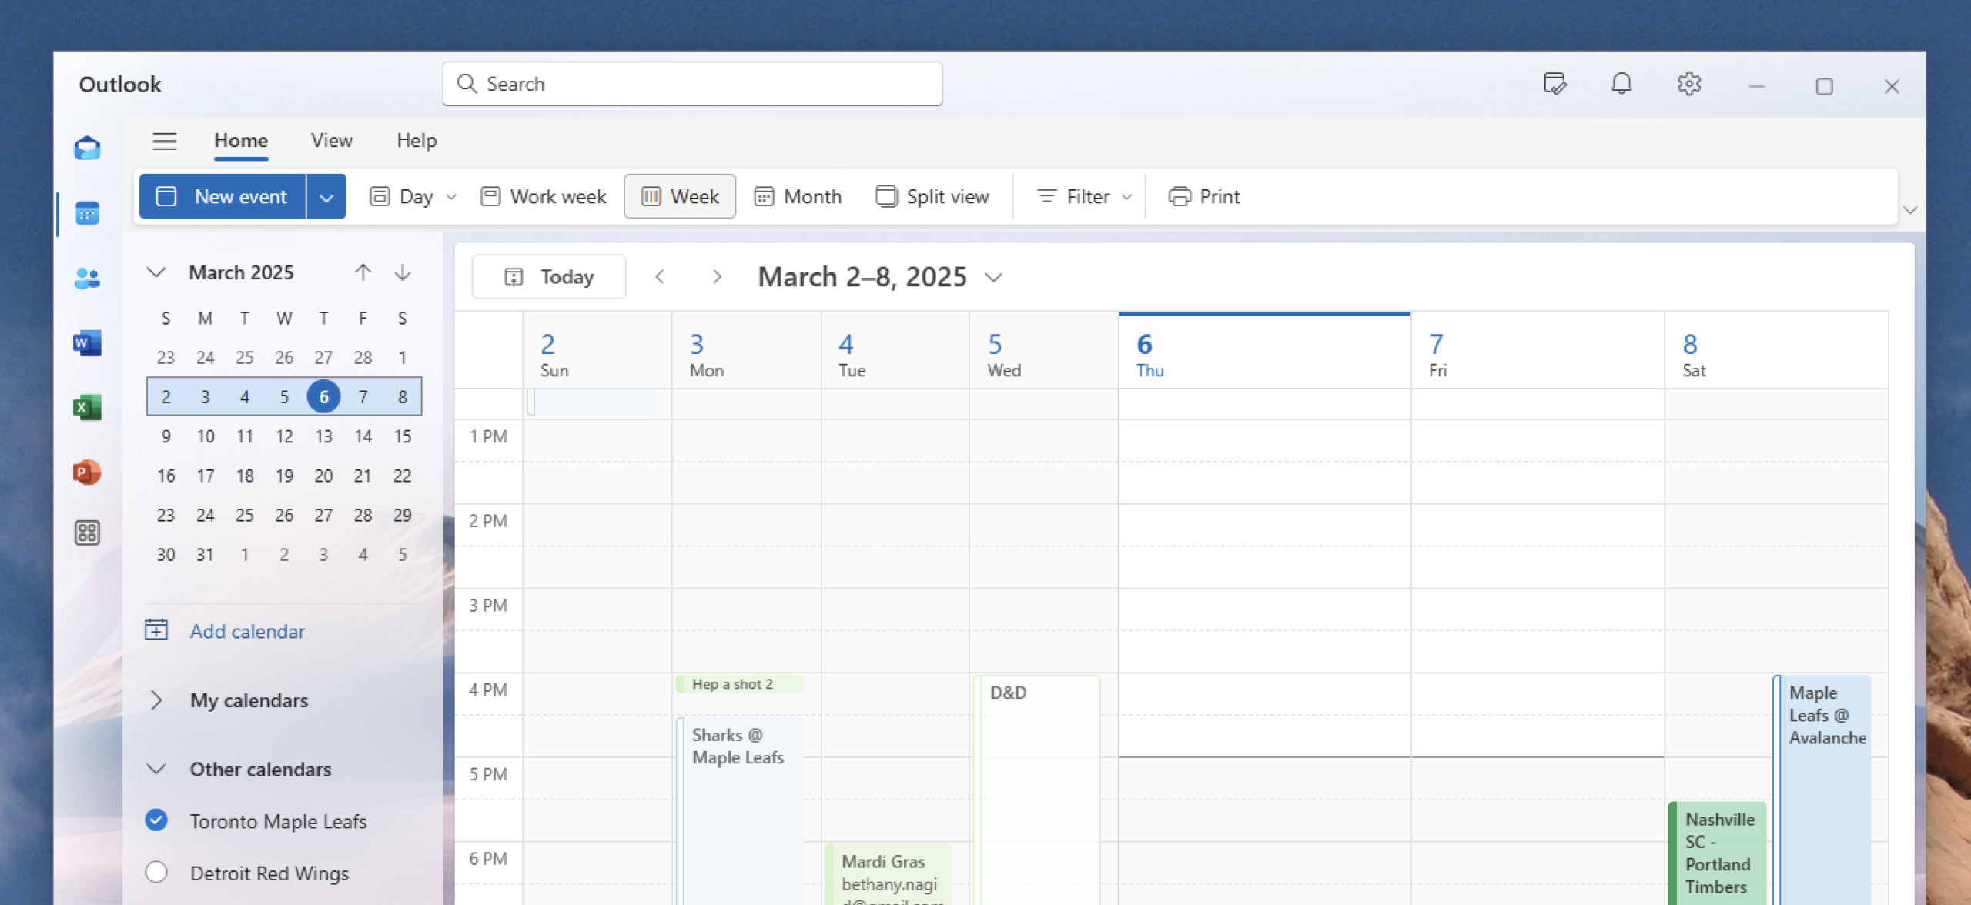Screen dimensions: 1971x905
Task: Switch to Month view
Action: (x=798, y=197)
